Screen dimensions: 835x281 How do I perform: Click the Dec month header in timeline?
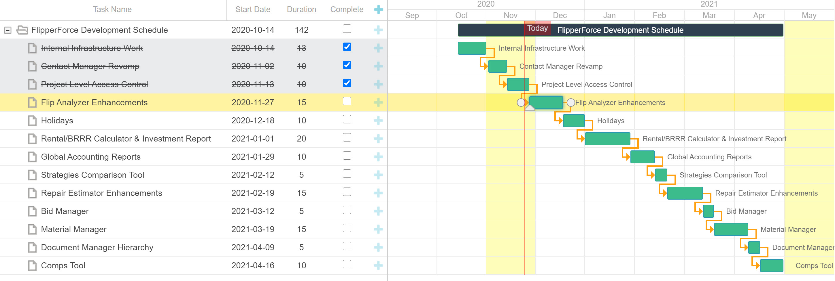(560, 16)
